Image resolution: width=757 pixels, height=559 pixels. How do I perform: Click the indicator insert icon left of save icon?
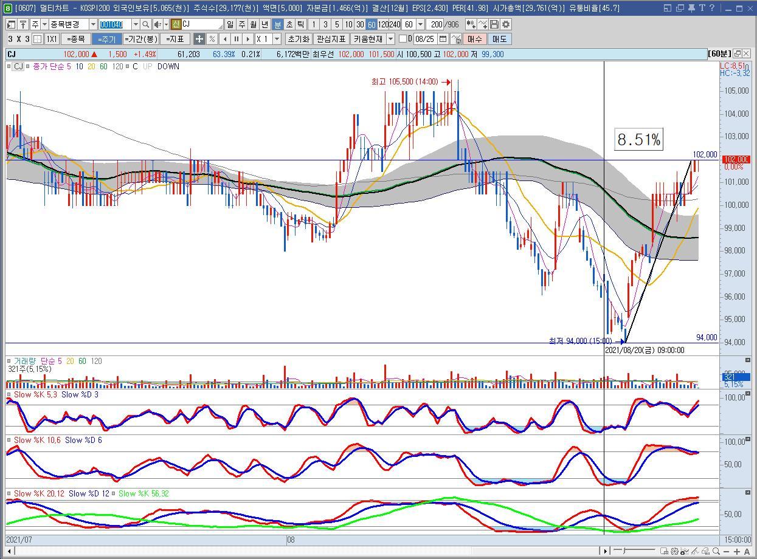coord(483,24)
